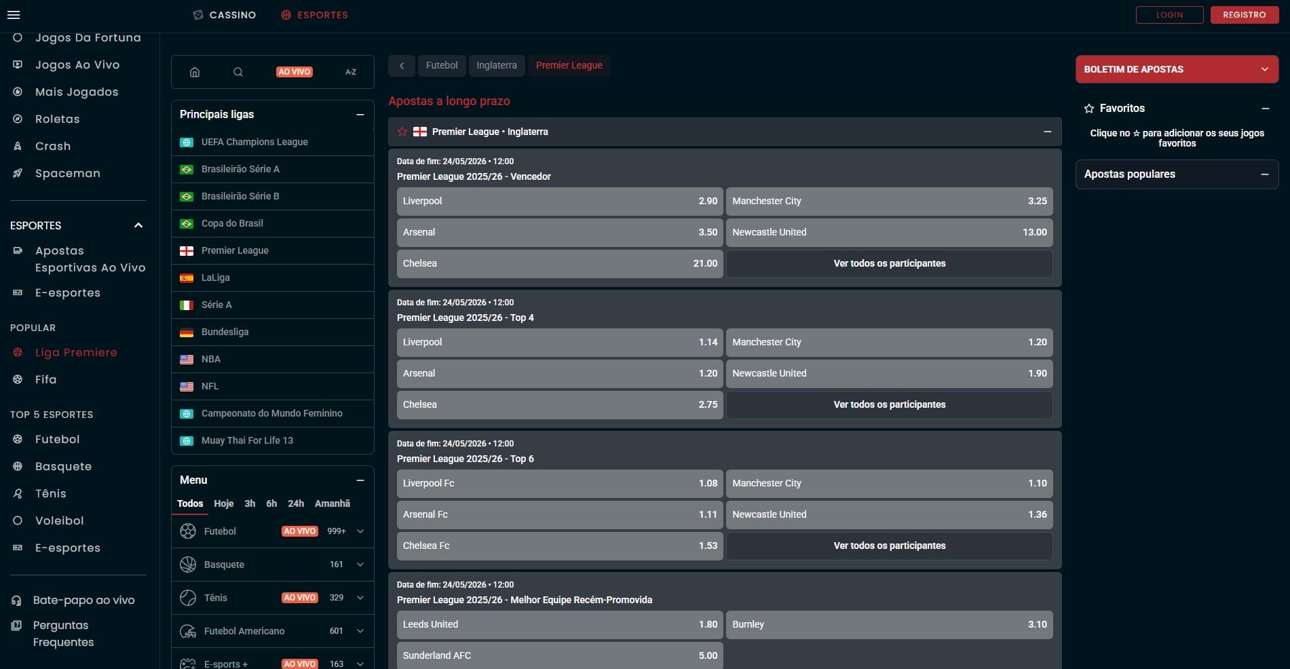
Task: Select the Hoje time filter tab
Action: click(224, 503)
